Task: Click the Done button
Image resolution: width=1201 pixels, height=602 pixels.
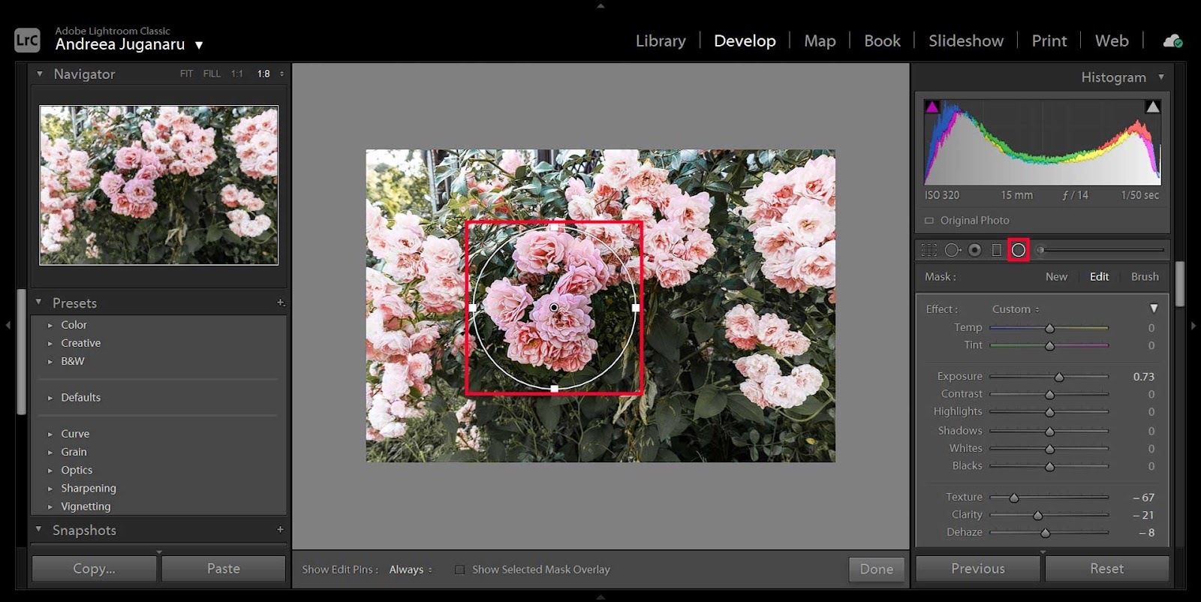Action: [x=877, y=569]
